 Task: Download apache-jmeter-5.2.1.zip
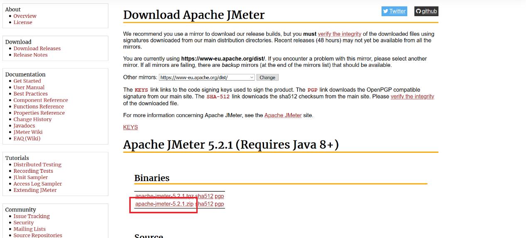(164, 204)
